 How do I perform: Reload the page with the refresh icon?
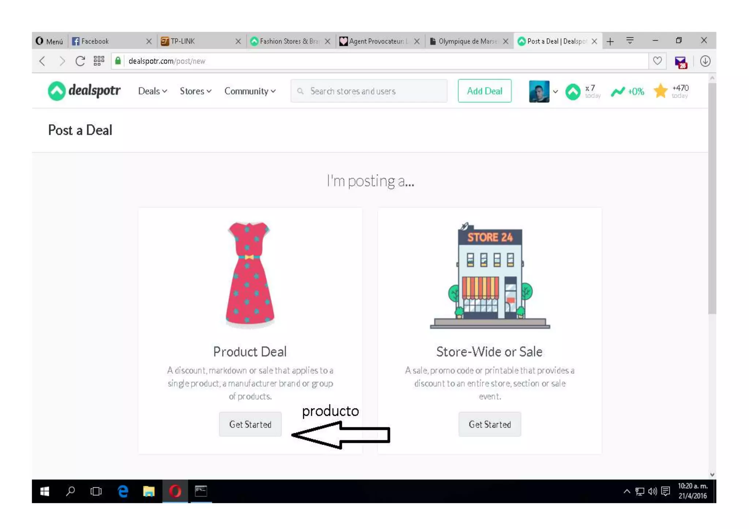tap(80, 61)
